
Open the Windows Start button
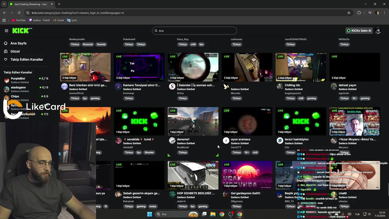pos(150,214)
